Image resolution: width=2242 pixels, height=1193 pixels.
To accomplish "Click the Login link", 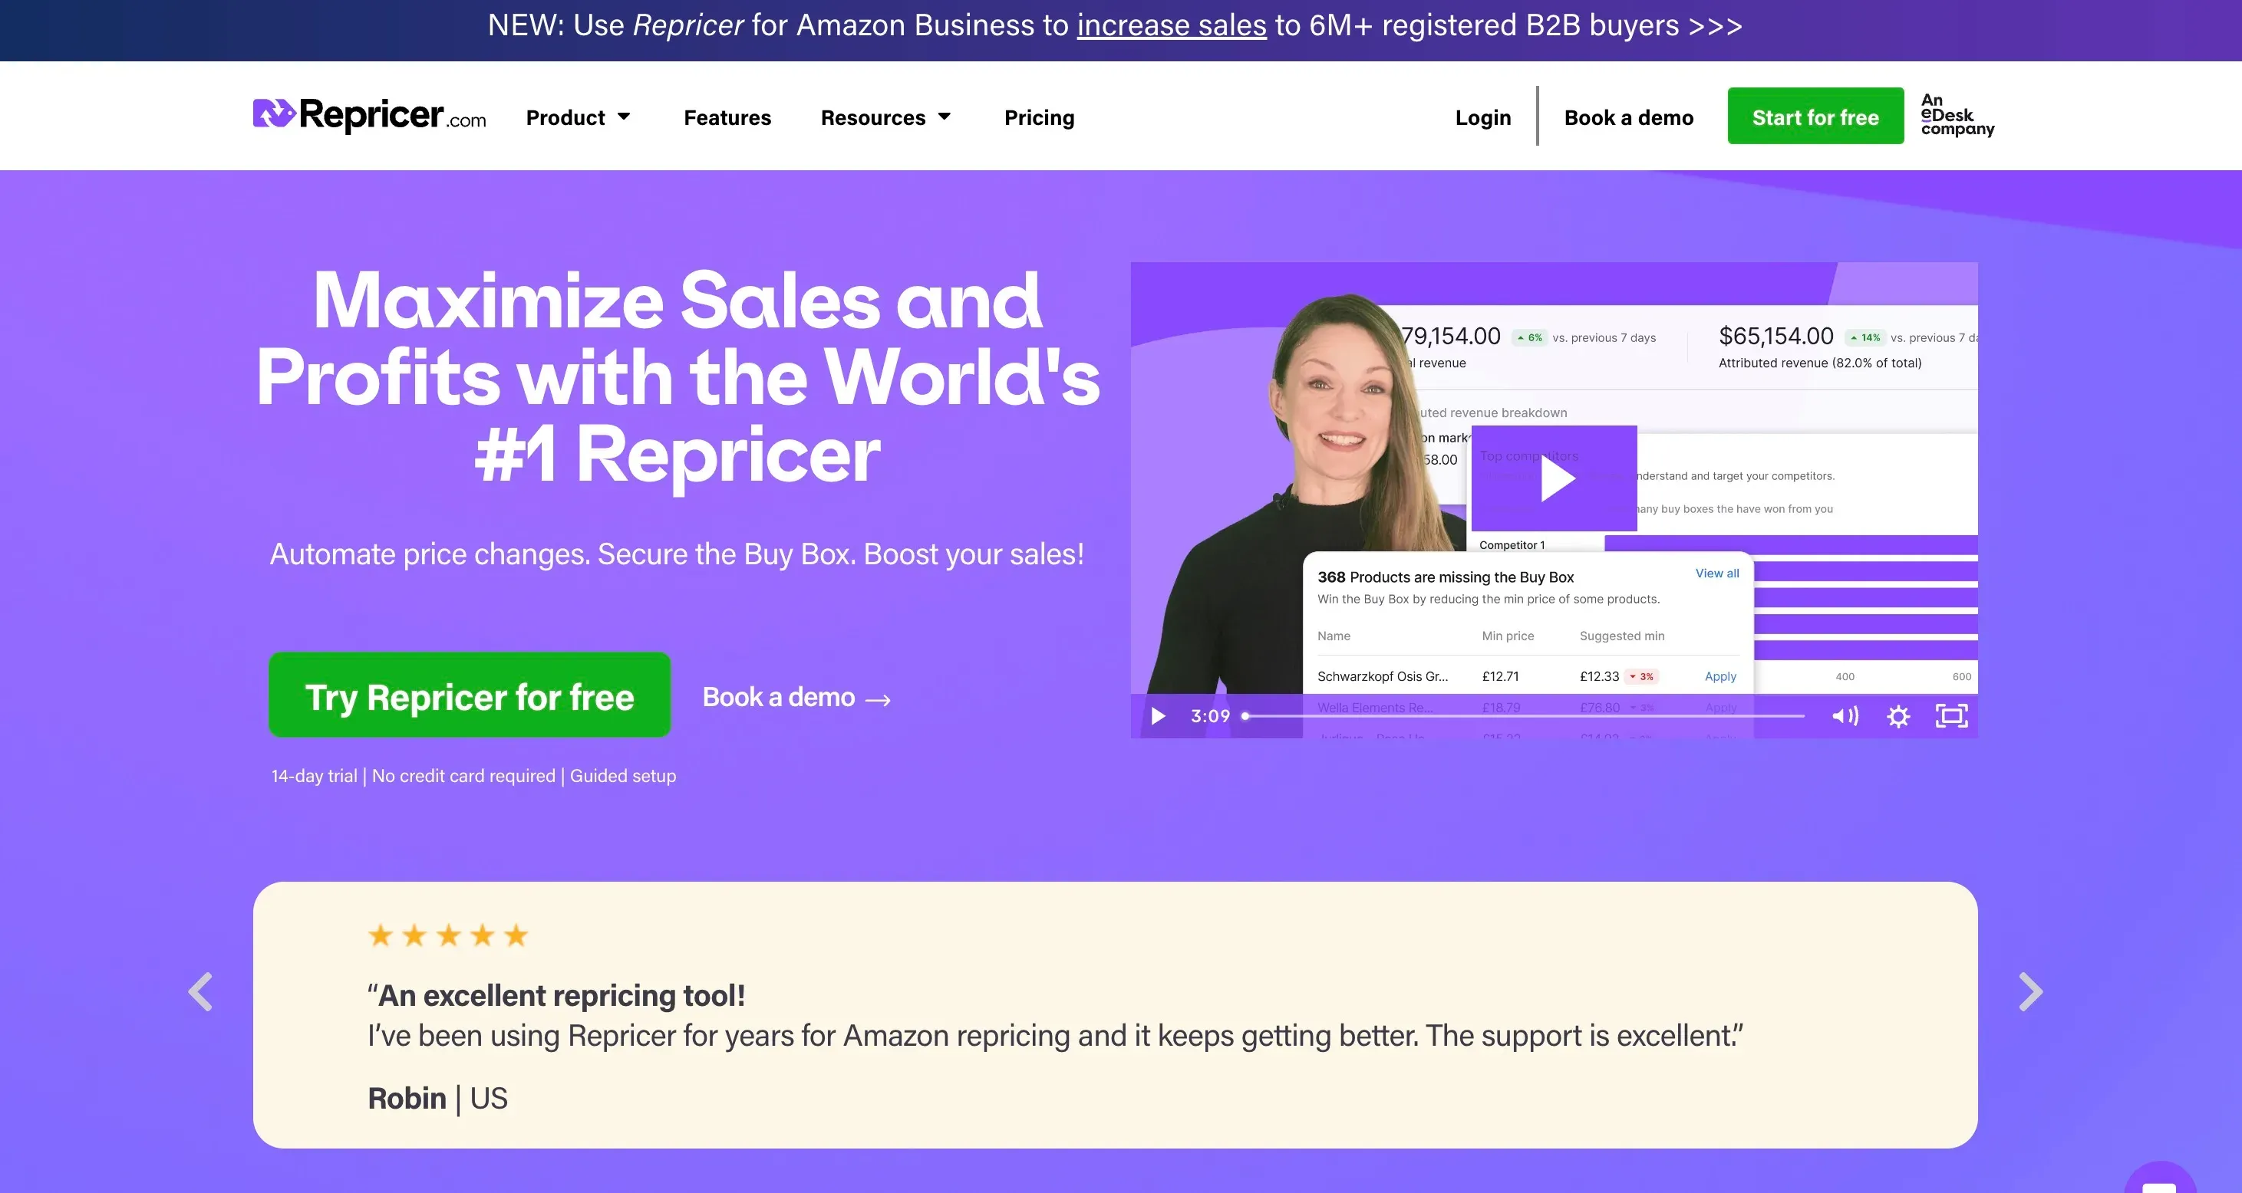I will [x=1483, y=117].
